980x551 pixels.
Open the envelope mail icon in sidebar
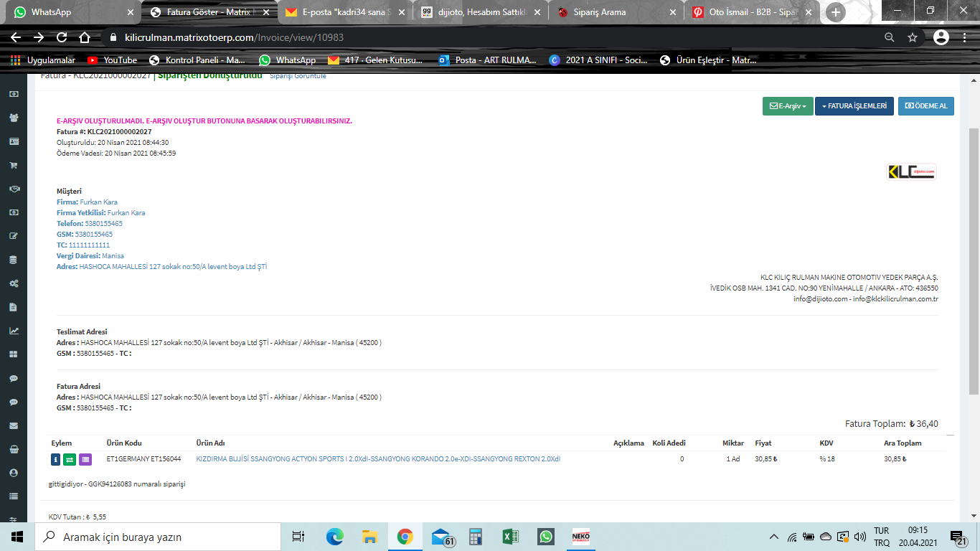pyautogui.click(x=13, y=425)
